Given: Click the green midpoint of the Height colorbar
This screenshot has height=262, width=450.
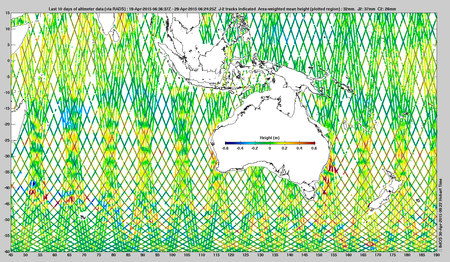Looking at the screenshot, I should (x=270, y=143).
